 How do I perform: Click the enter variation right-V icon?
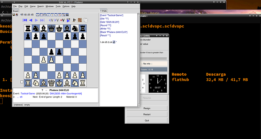tap(57, 20)
